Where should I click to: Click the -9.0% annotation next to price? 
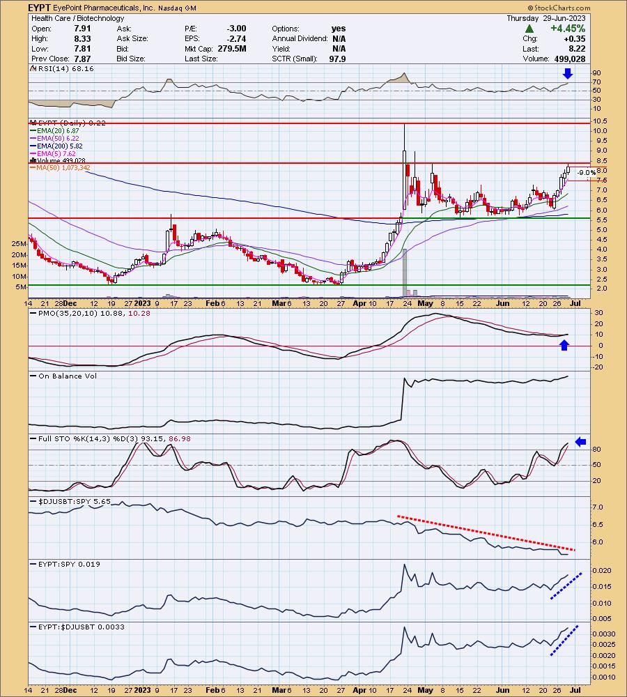pos(587,172)
